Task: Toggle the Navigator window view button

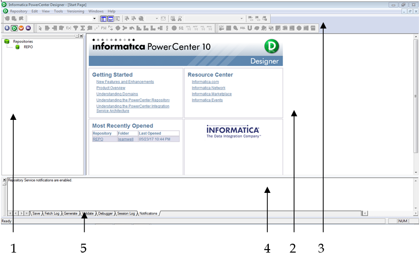Action: (x=103, y=19)
